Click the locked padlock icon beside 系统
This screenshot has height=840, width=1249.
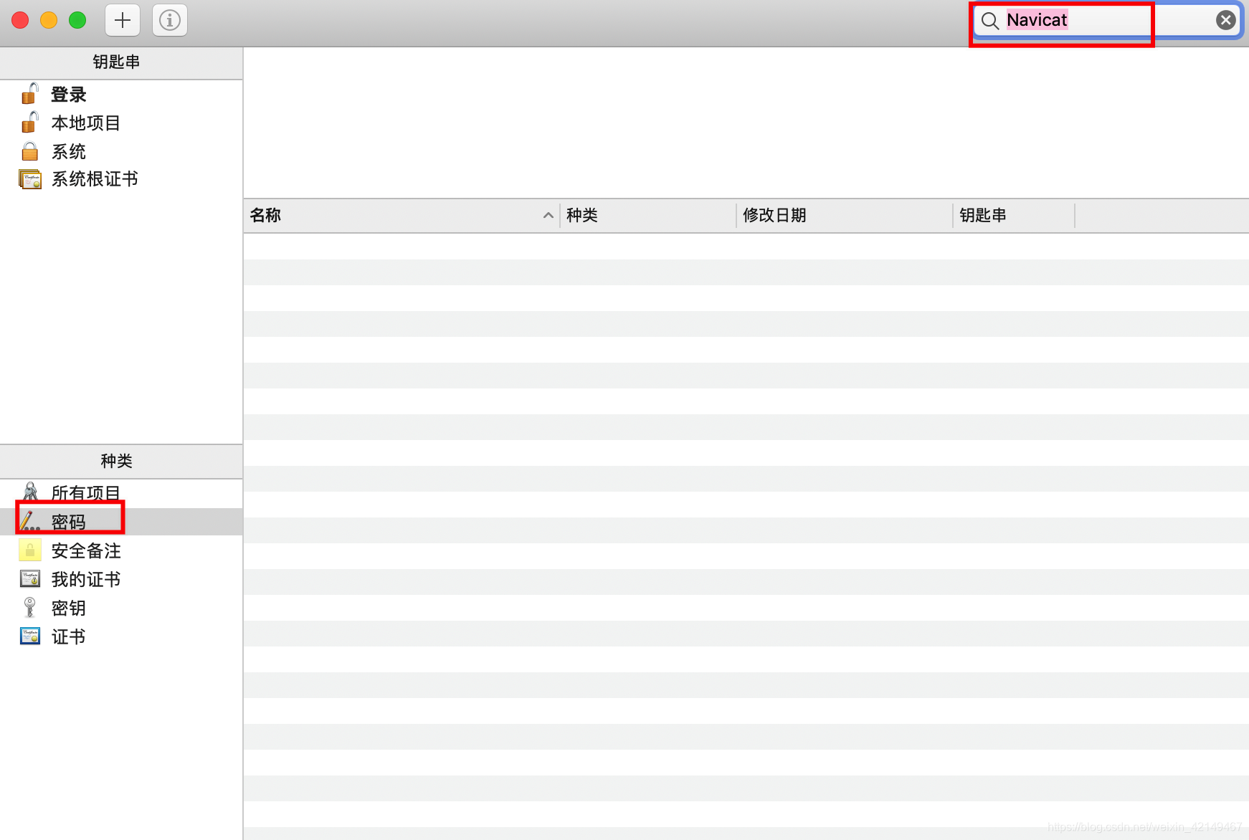click(29, 151)
